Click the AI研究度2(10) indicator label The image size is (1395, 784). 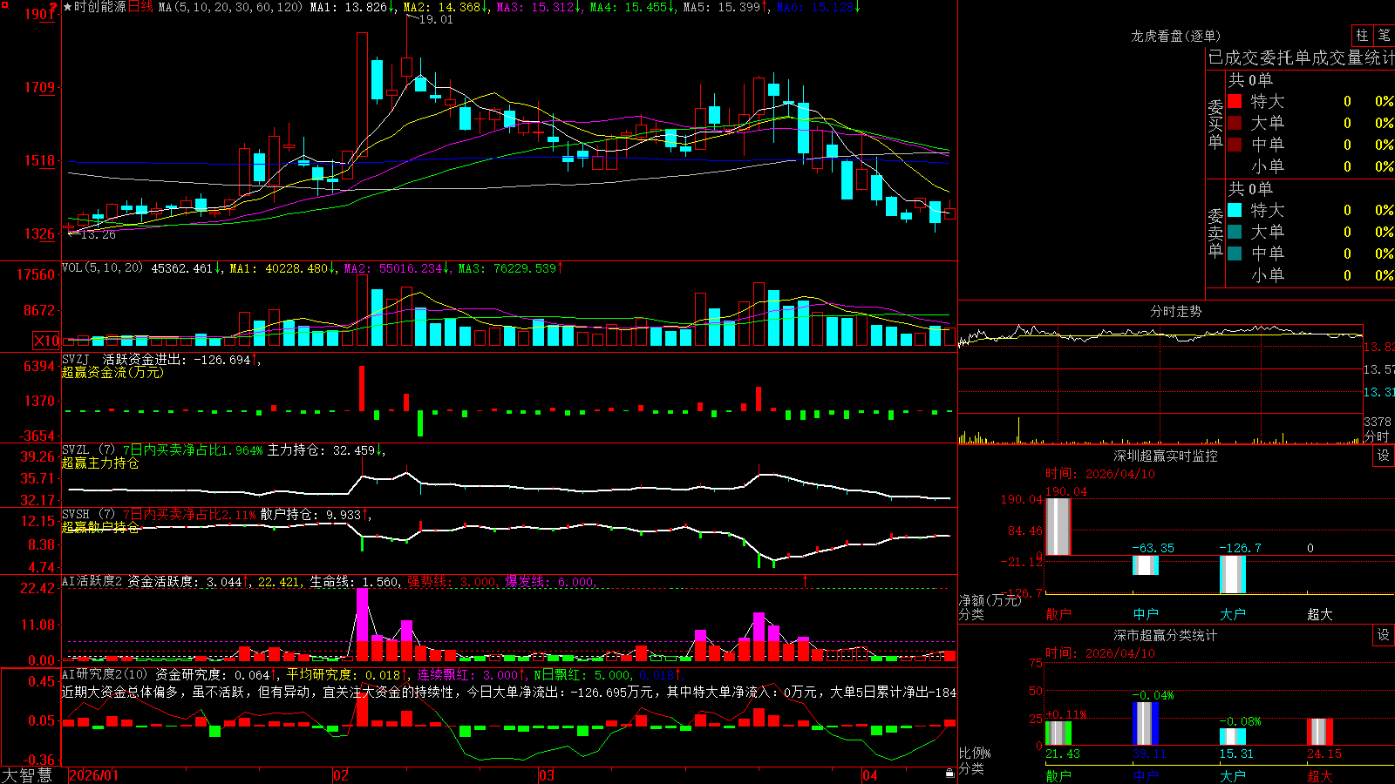click(105, 674)
